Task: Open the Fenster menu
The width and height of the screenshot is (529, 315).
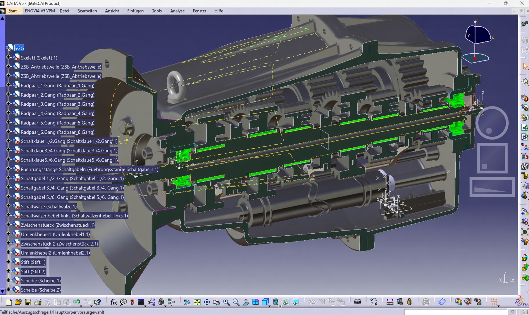Action: [x=199, y=11]
